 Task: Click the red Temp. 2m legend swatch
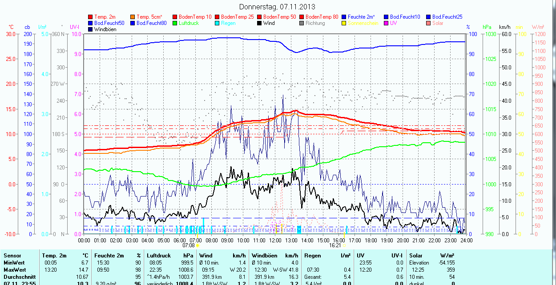tap(91, 17)
